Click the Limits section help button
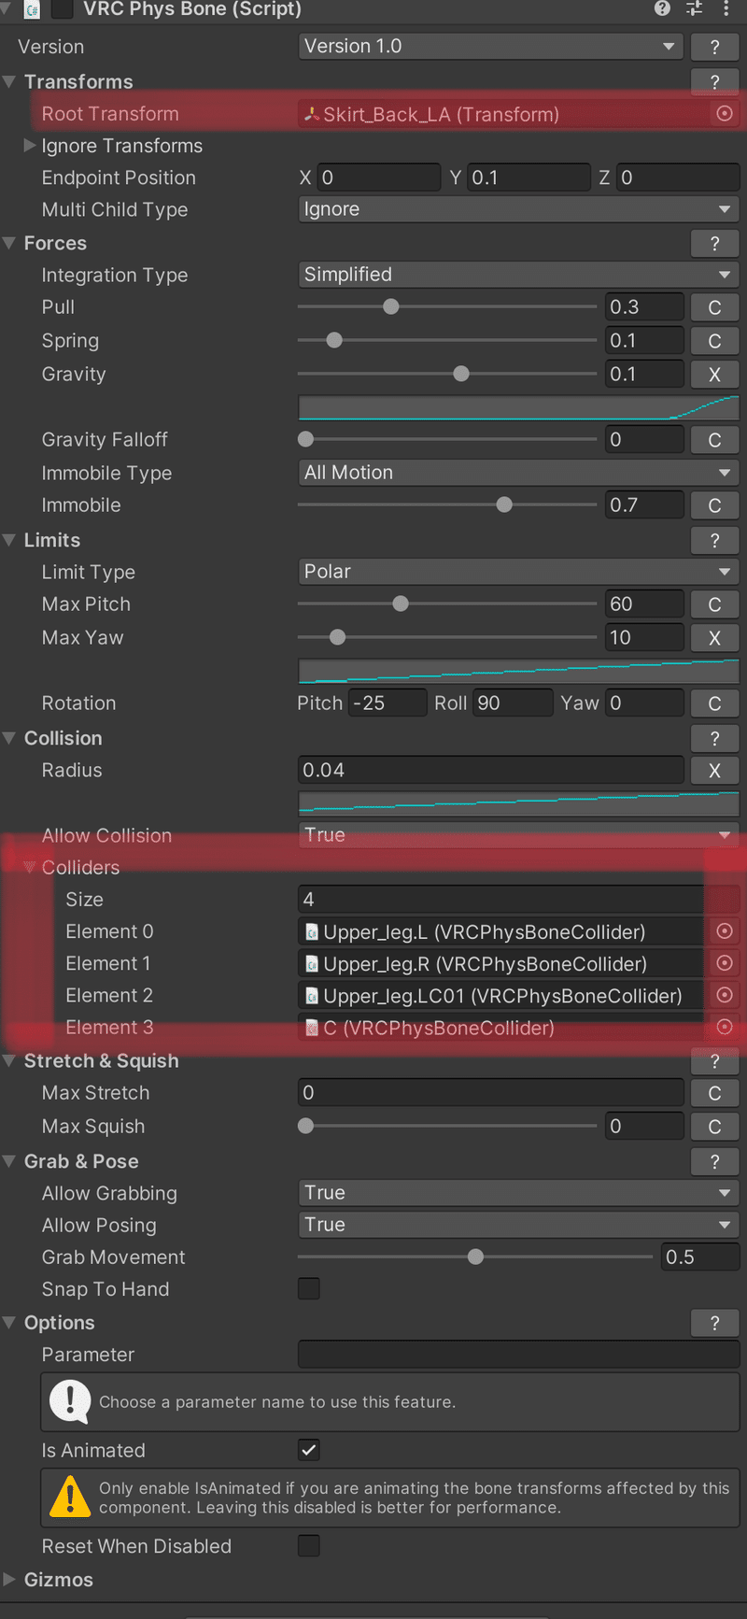The height and width of the screenshot is (1619, 747). tap(715, 540)
